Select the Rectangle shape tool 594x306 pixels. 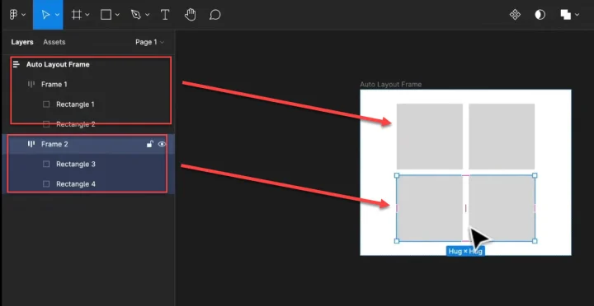pyautogui.click(x=106, y=15)
